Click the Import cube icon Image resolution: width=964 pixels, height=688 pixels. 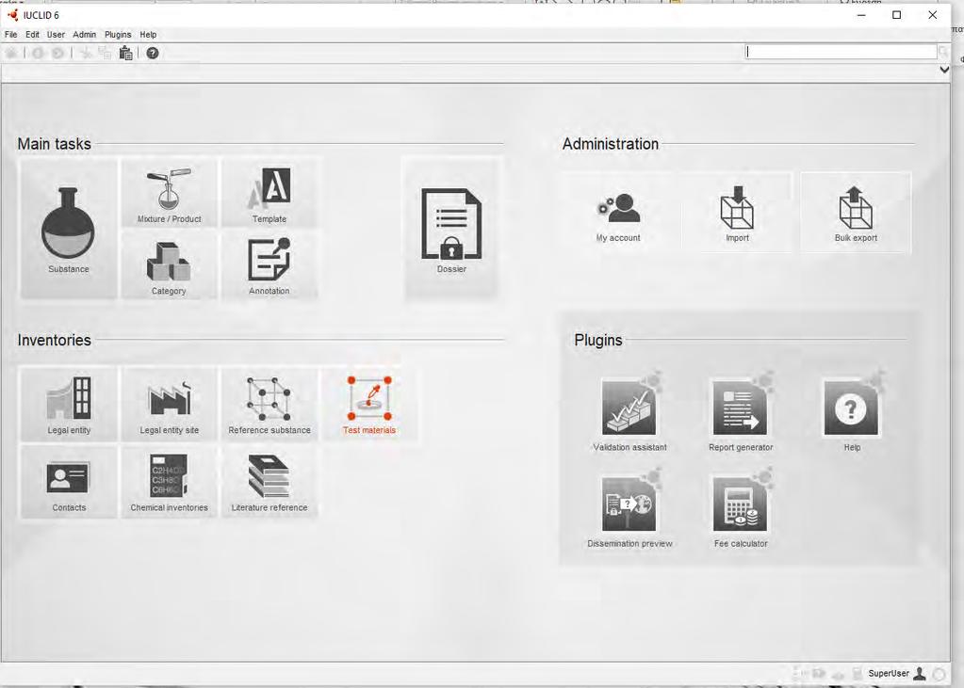737,208
